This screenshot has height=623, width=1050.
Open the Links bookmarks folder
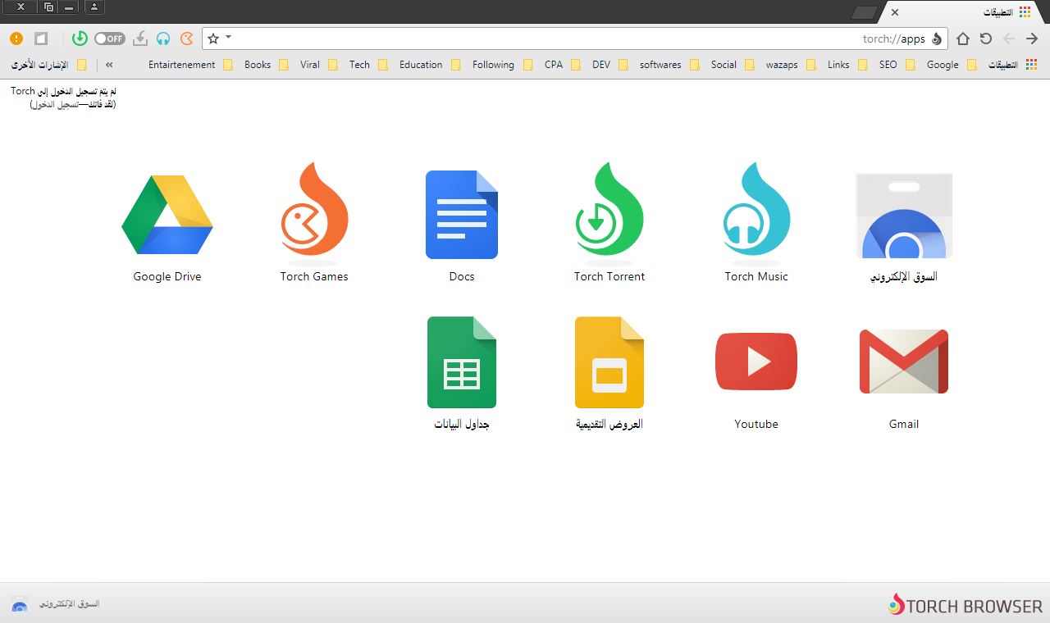[847, 65]
